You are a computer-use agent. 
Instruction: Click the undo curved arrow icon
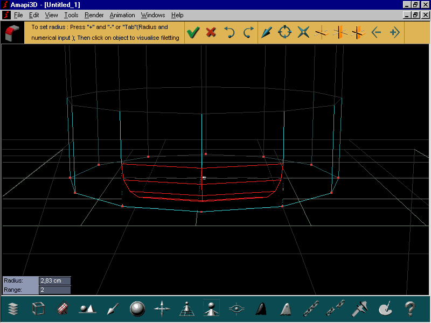pos(230,32)
